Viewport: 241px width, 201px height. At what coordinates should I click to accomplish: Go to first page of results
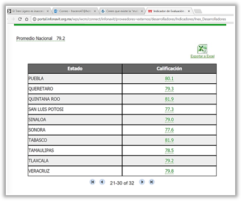(x=92, y=182)
